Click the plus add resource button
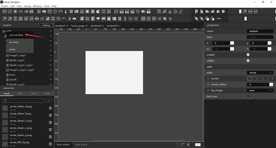This screenshot has width=276, height=148. [49, 101]
